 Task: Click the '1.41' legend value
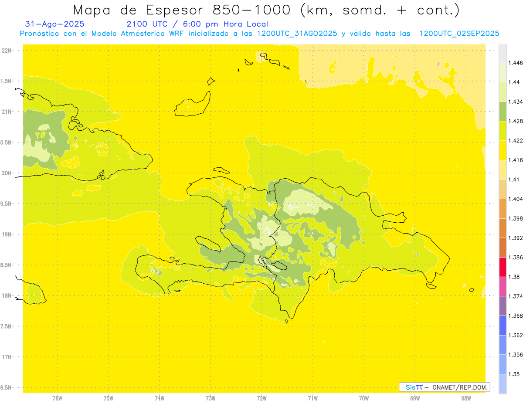(514, 180)
